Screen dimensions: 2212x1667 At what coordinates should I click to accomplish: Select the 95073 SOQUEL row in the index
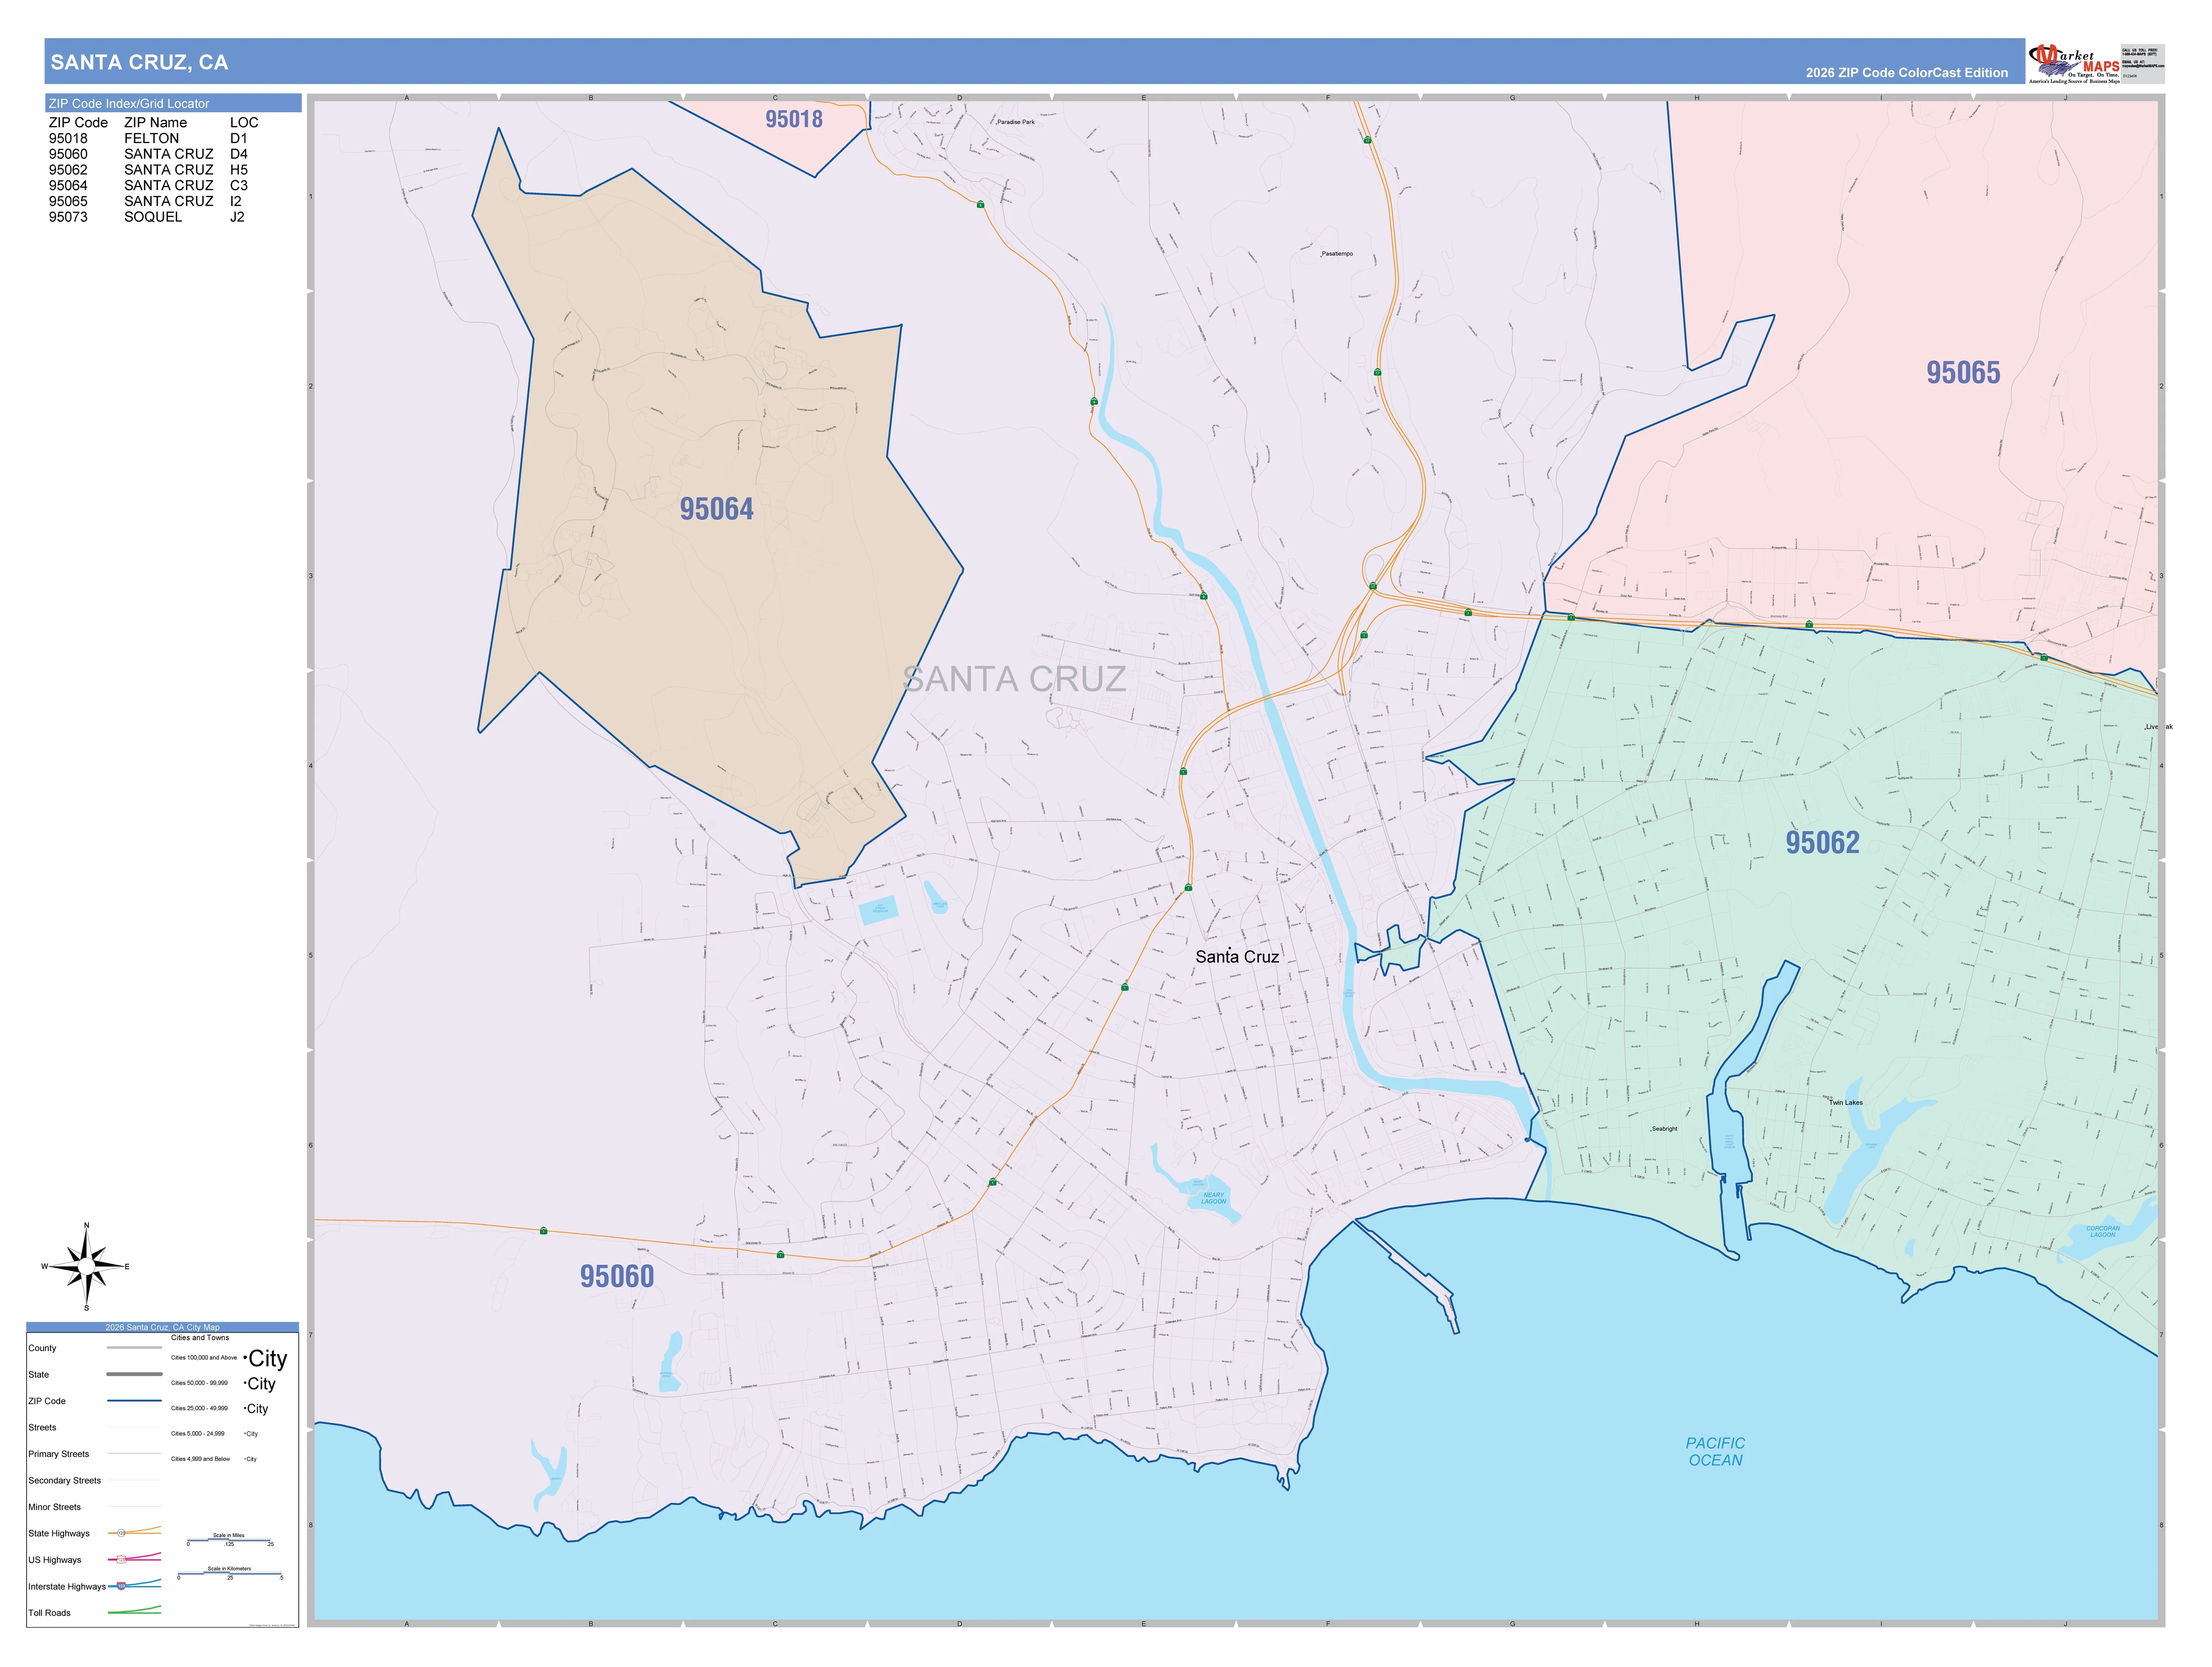[148, 217]
